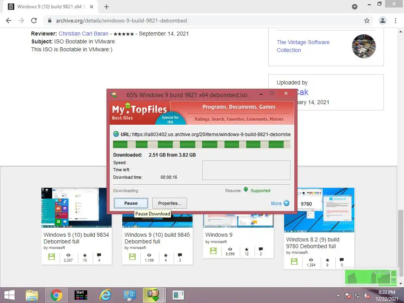Click views eye icon on Windows 9 card
Image resolution: width=404 pixels, height=303 pixels.
click(x=230, y=249)
